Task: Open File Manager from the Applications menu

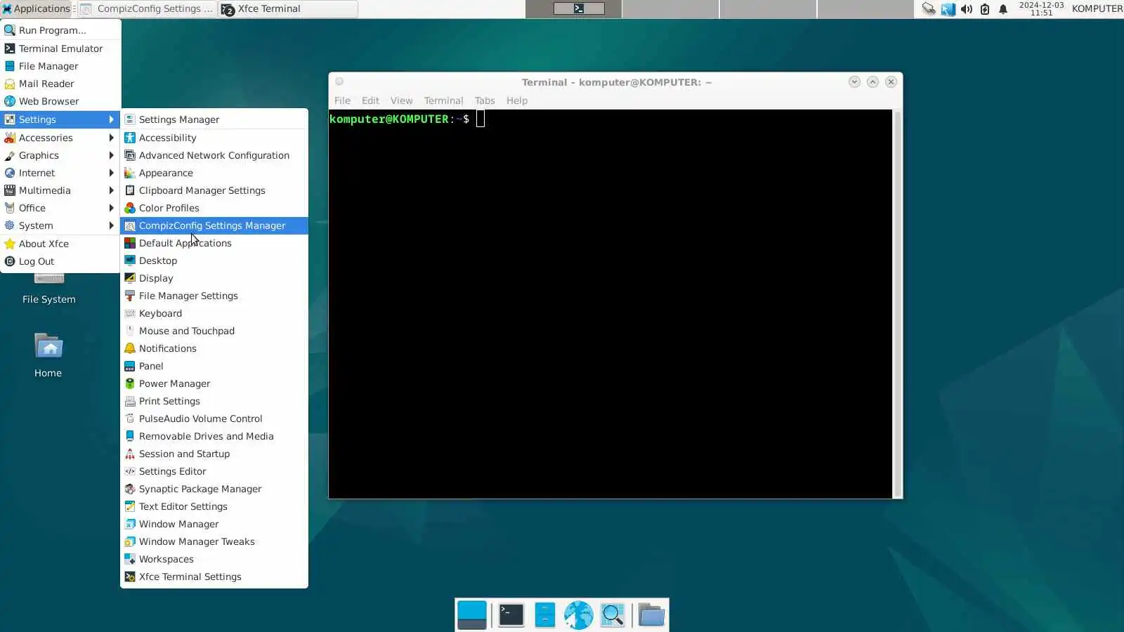Action: pyautogui.click(x=60, y=66)
